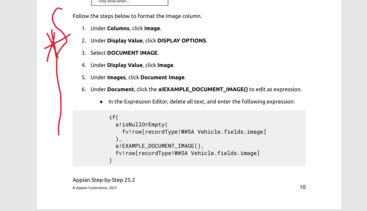
Task: Click the page number 10
Action: (x=303, y=187)
